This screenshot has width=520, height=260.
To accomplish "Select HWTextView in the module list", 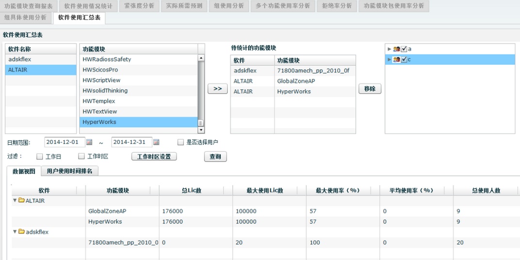I will point(100,111).
